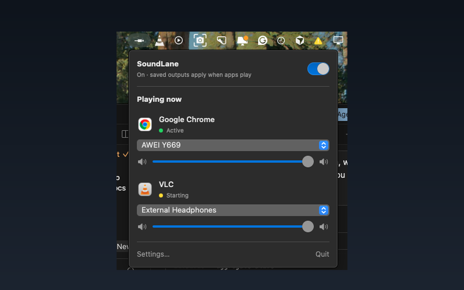Click low-volume speaker icon under VLC
The width and height of the screenshot is (464, 290).
coord(142,227)
